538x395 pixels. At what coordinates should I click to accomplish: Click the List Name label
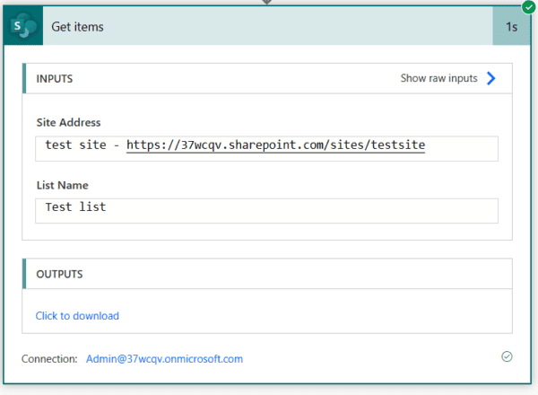pyautogui.click(x=62, y=185)
